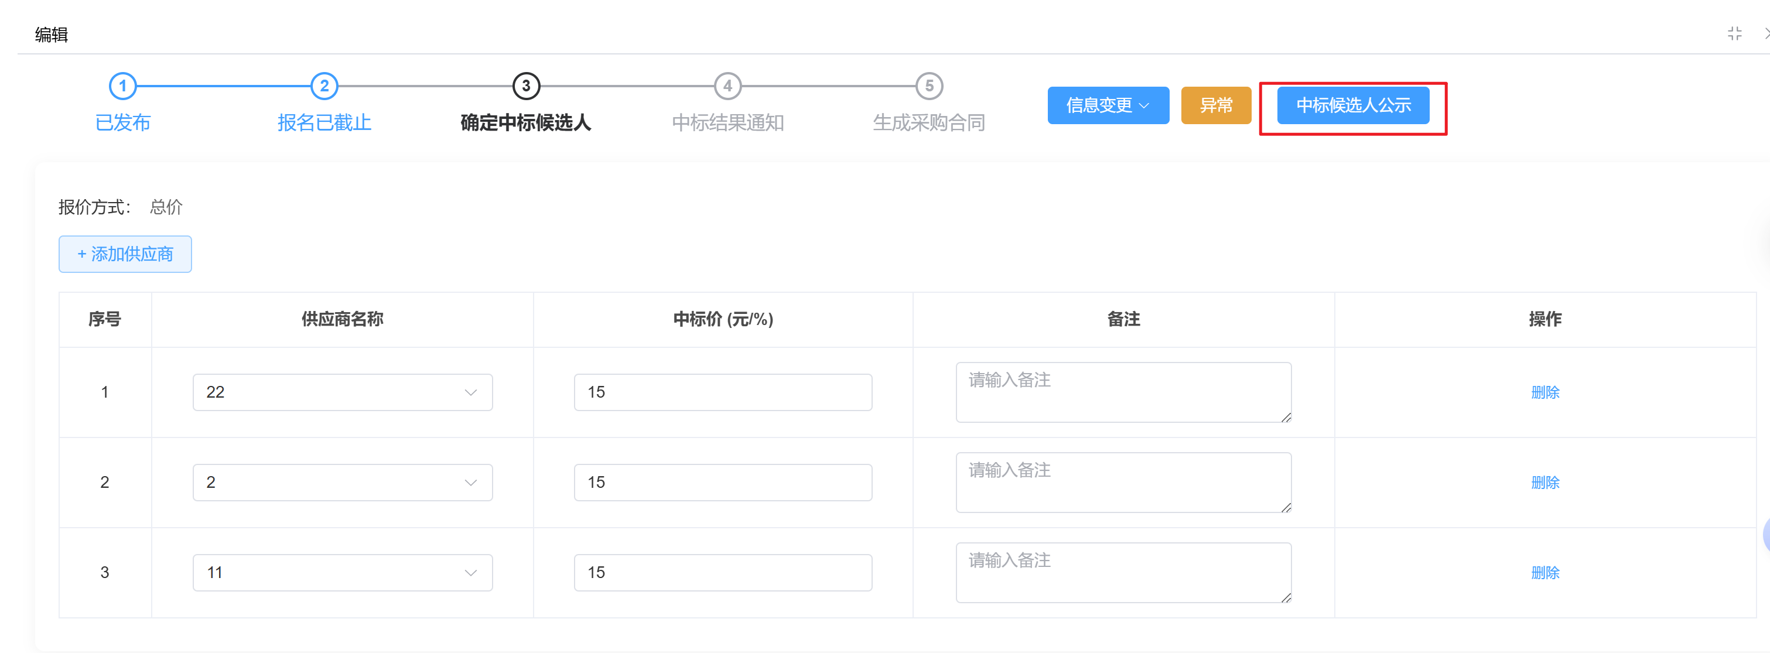The height and width of the screenshot is (653, 1770).
Task: Click the row 2 中标价 input field
Action: pos(723,482)
